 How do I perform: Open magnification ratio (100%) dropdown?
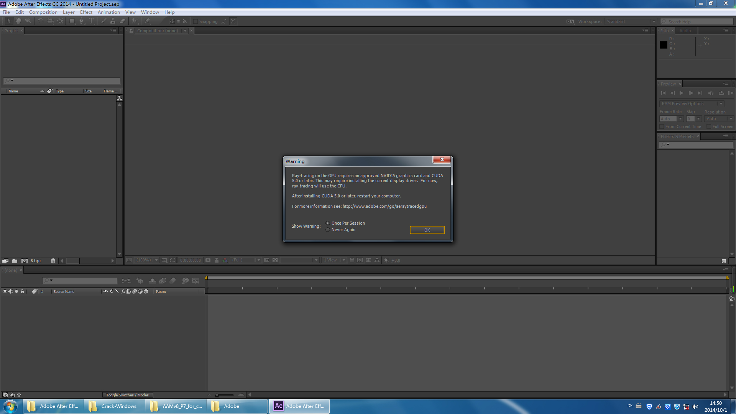click(x=147, y=260)
